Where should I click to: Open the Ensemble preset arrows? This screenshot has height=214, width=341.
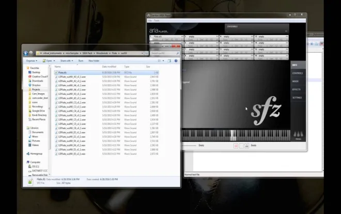pyautogui.click(x=286, y=31)
